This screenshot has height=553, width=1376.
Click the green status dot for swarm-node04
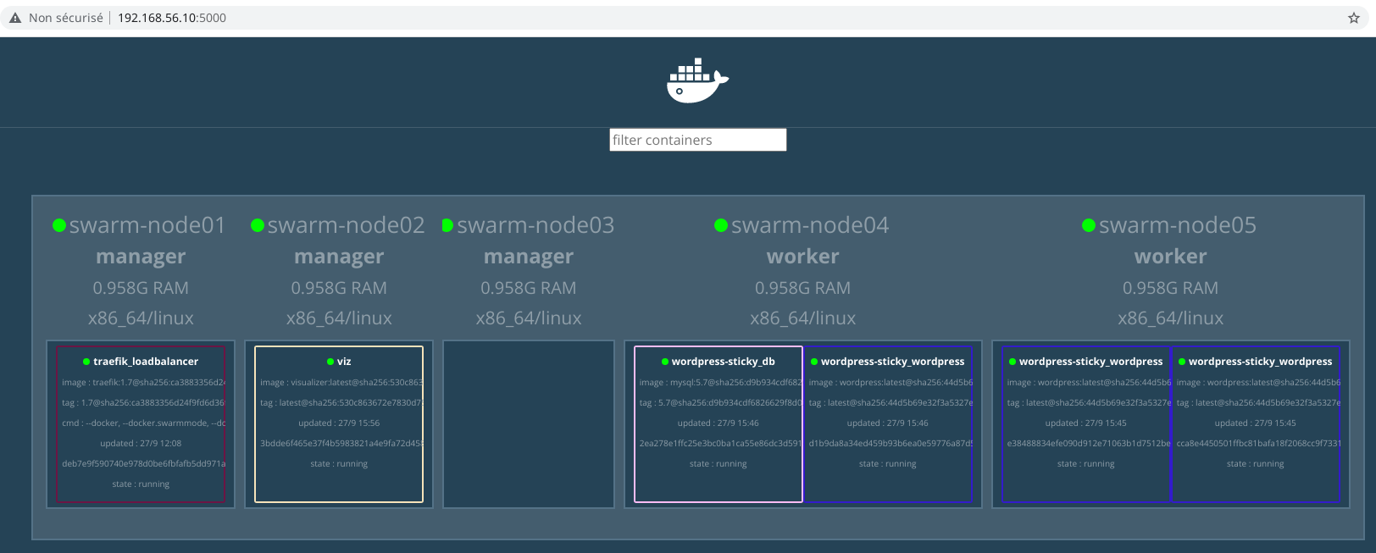(721, 225)
